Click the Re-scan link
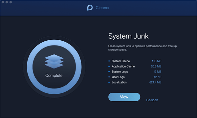This screenshot has width=197, height=118. click(x=152, y=100)
